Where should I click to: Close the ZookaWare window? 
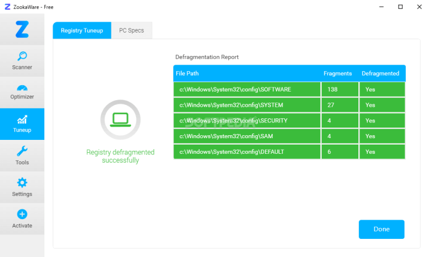(419, 7)
